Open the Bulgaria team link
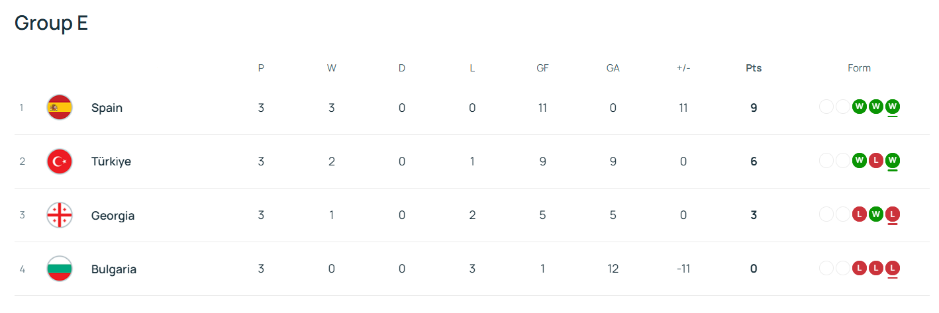Image resolution: width=939 pixels, height=313 pixels. (x=114, y=269)
